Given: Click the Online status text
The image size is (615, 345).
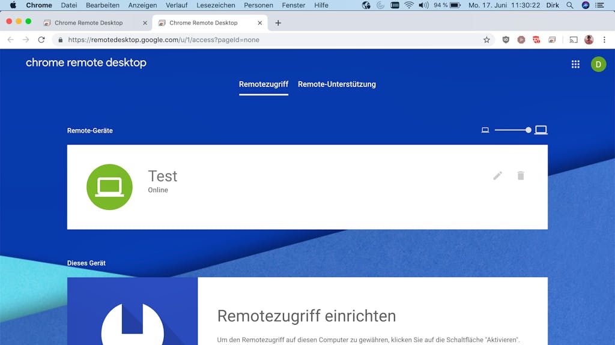Looking at the screenshot, I should (158, 190).
